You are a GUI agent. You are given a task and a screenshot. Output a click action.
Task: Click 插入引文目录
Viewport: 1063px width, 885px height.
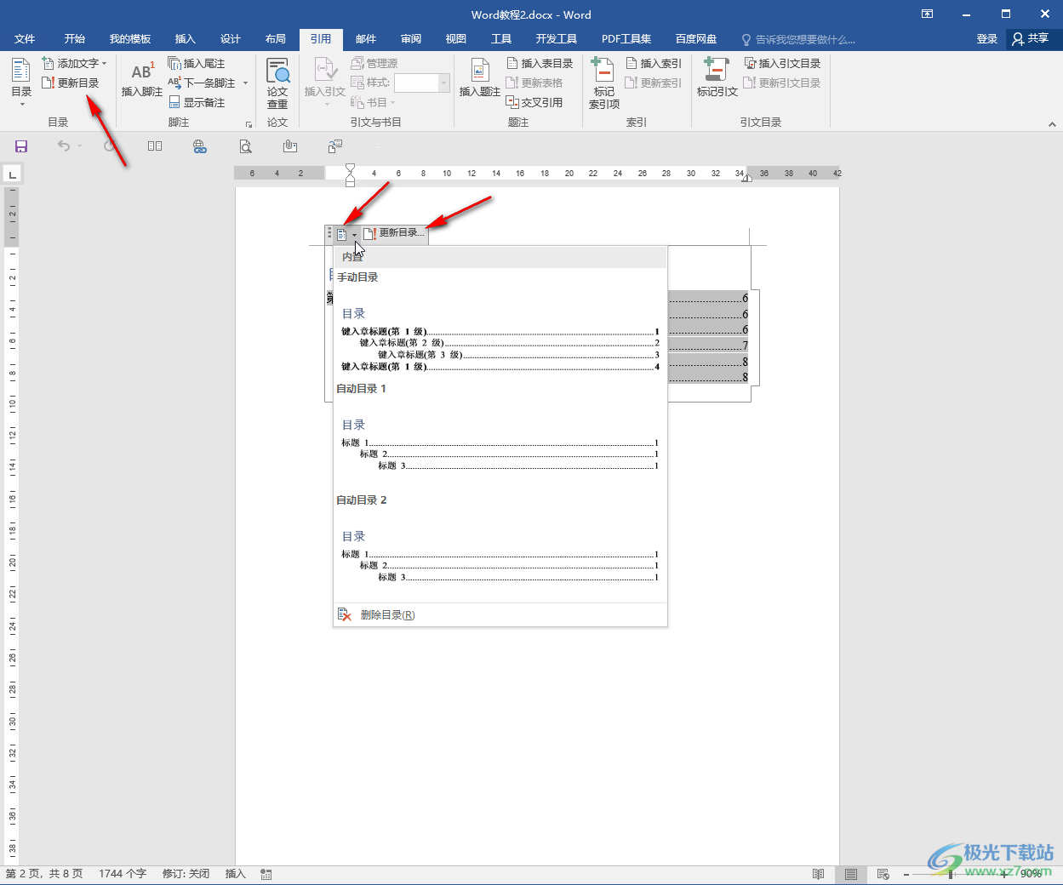pyautogui.click(x=782, y=63)
